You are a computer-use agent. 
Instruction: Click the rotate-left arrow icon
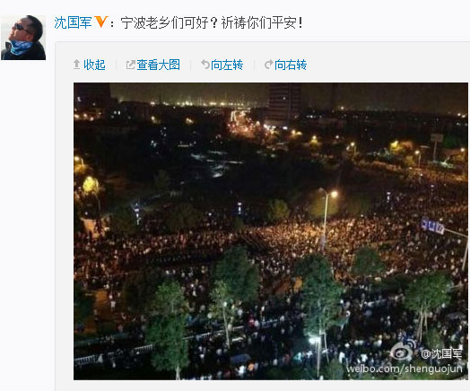pos(205,65)
